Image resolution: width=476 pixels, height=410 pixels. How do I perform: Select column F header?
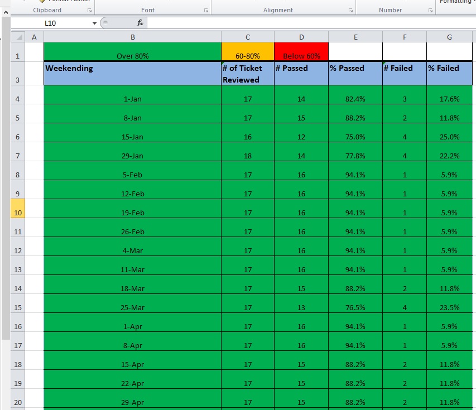[405, 37]
